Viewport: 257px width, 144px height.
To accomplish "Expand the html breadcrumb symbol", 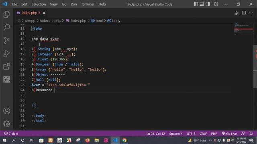I will tap(97, 21).
